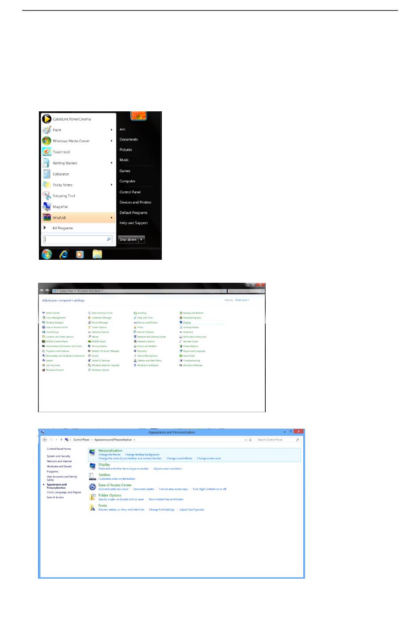Open the Folder Options icon
Image resolution: width=420 pixels, height=622 pixels.
92,497
